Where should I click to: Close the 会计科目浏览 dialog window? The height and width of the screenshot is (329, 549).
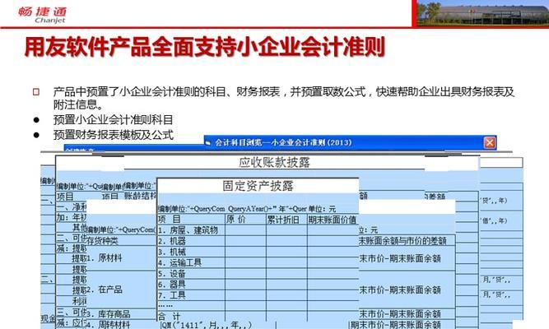pyautogui.click(x=490, y=142)
